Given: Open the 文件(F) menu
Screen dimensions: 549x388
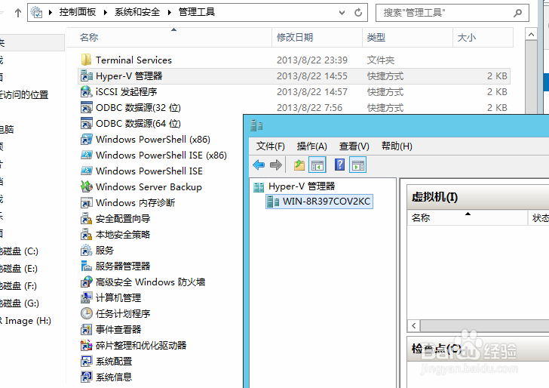Looking at the screenshot, I should click(x=270, y=146).
